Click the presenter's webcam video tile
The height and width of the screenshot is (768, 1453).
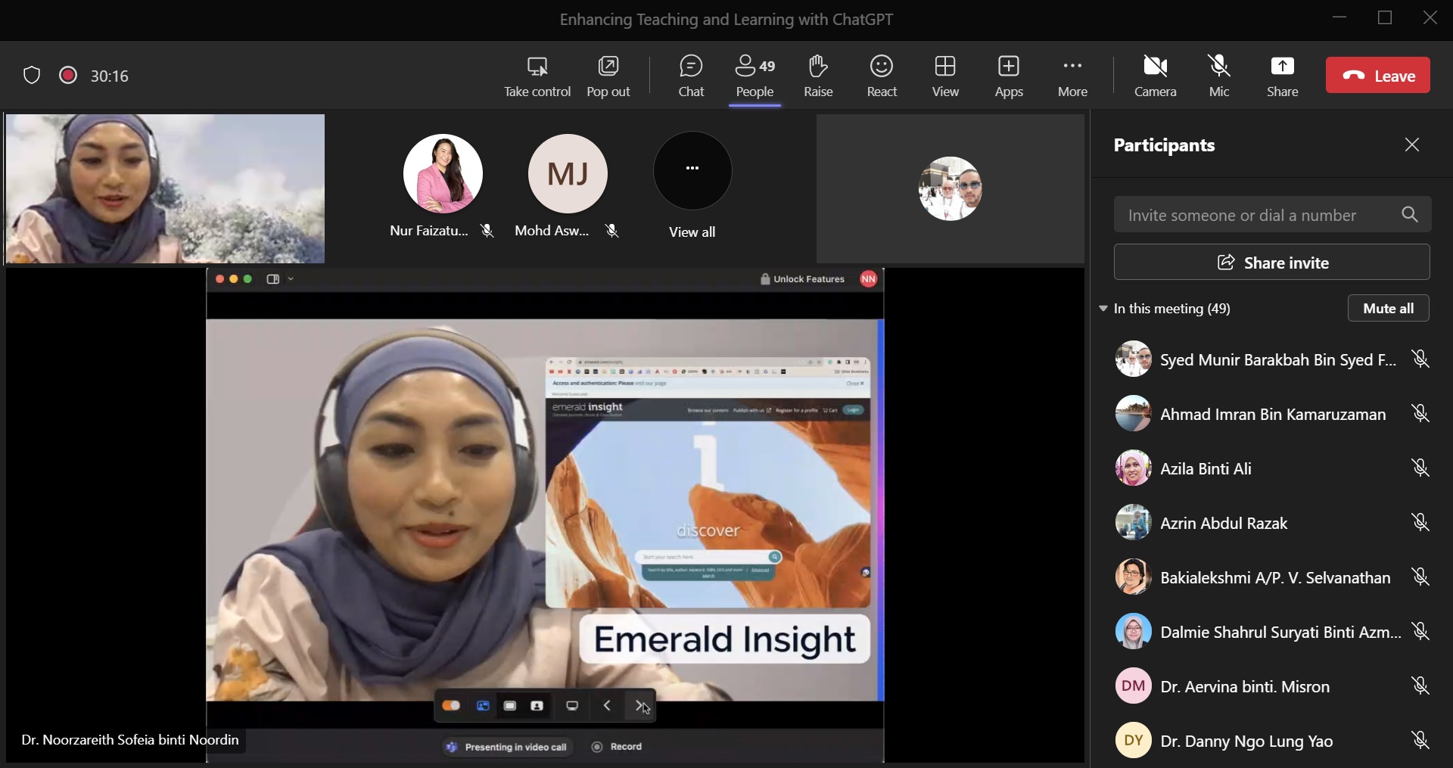(165, 188)
